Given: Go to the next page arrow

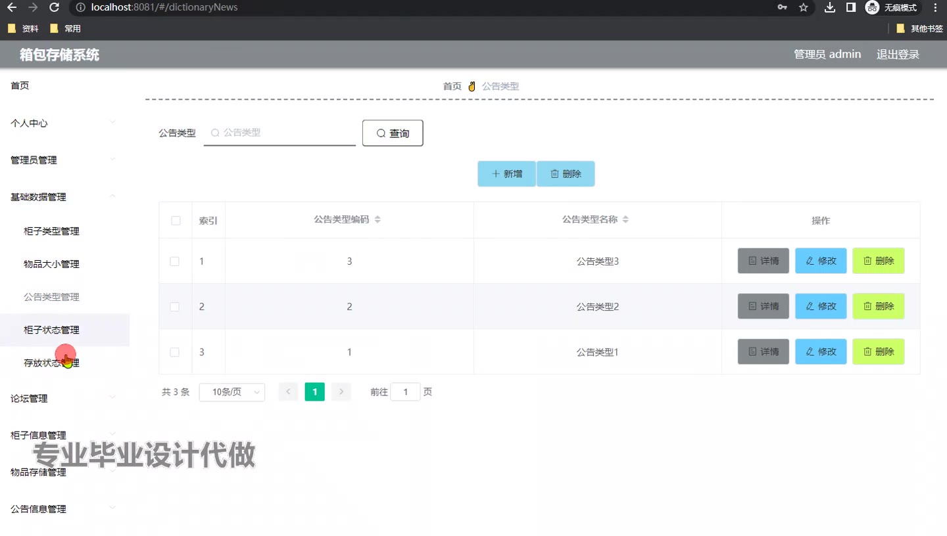Looking at the screenshot, I should tap(341, 392).
